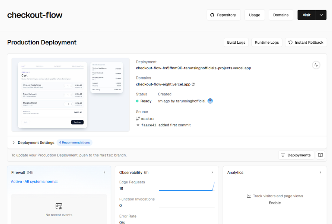Screen dimensions: 332x224
Task: Click the git branch icon next to master
Action: (x=138, y=118)
